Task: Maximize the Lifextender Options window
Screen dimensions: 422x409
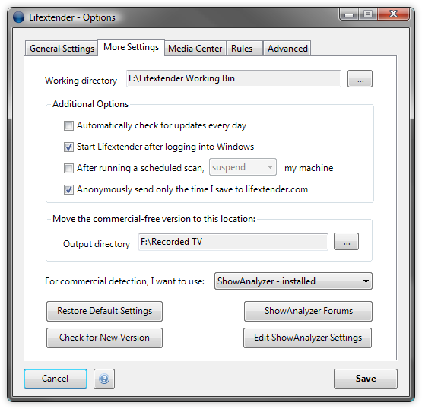Action: coord(368,14)
